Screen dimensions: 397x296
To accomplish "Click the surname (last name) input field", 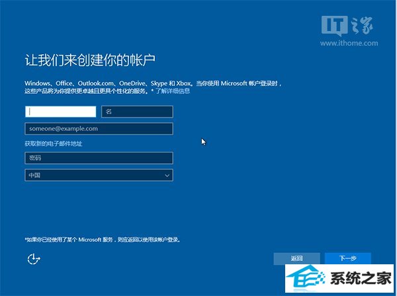I will [60, 112].
